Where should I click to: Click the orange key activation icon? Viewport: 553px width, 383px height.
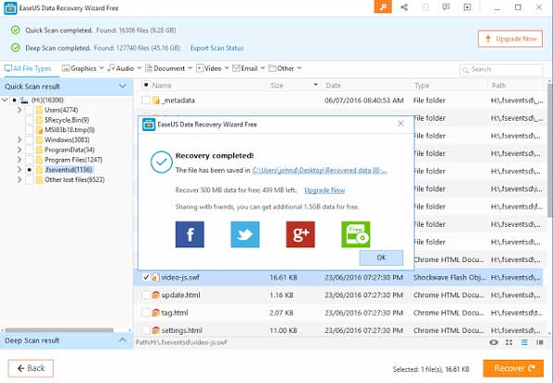[x=383, y=6]
